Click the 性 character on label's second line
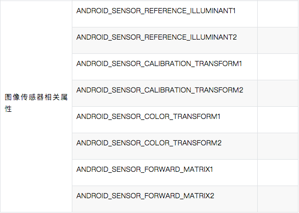Screen dimensions: 299x213 pyautogui.click(x=8, y=109)
